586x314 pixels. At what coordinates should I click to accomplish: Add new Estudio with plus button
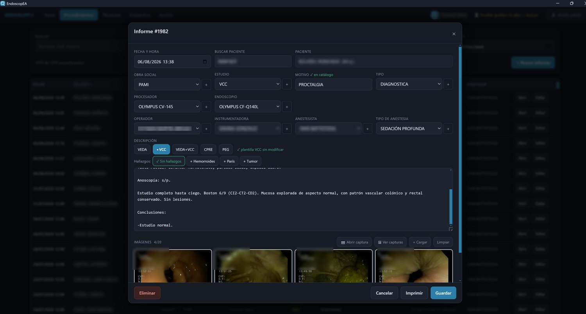point(287,84)
